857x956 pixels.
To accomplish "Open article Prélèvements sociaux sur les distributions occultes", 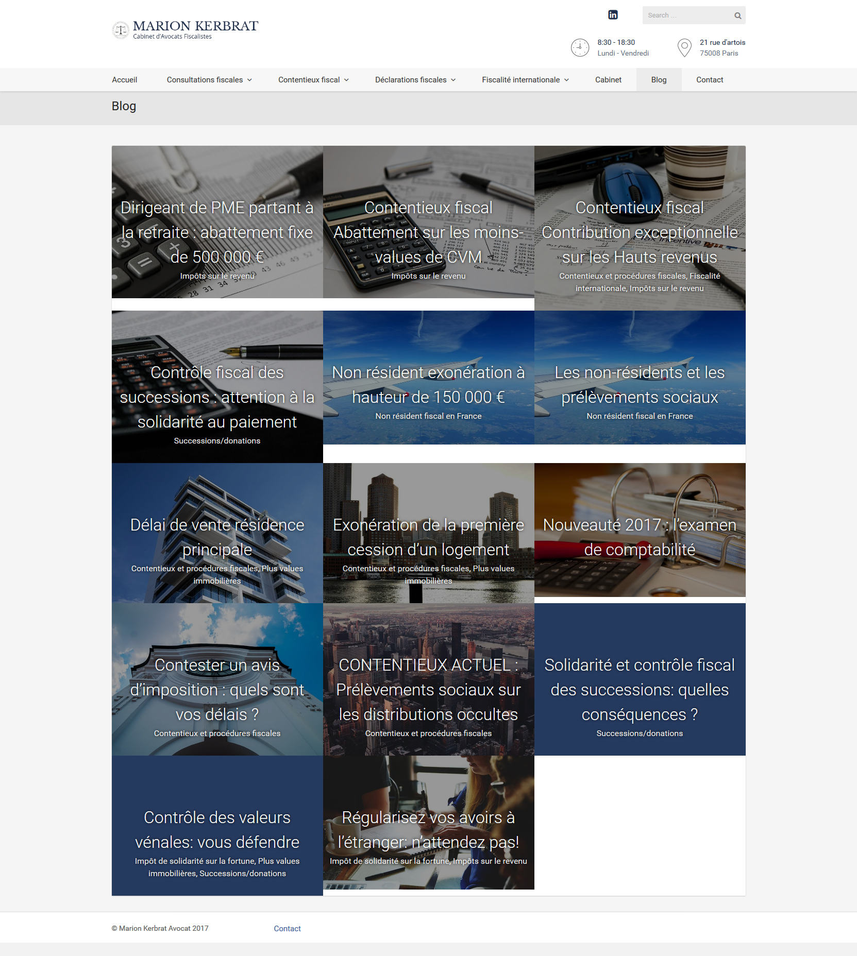I will click(428, 690).
